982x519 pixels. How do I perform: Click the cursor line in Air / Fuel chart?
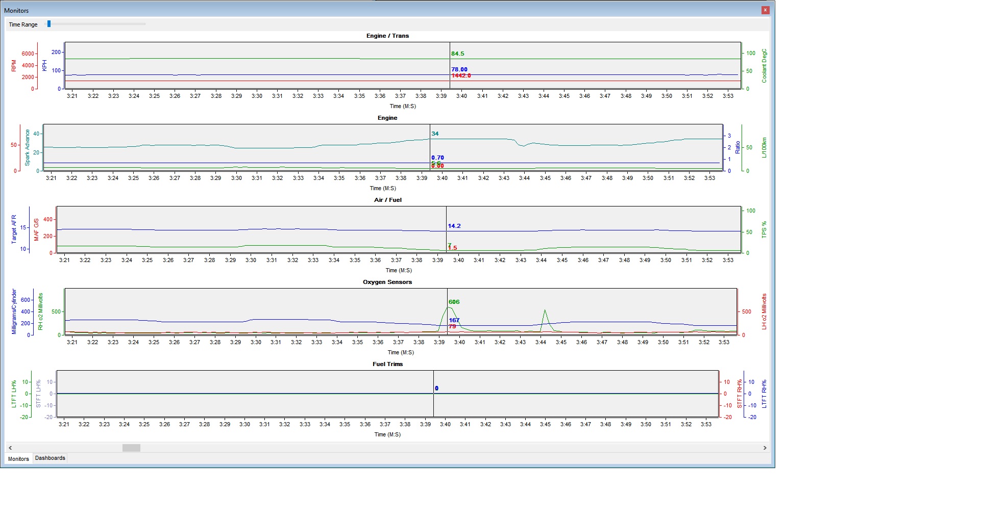tap(446, 229)
